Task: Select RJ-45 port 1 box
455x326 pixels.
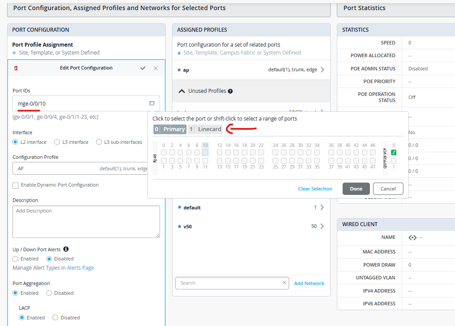Action: pyautogui.click(x=164, y=161)
